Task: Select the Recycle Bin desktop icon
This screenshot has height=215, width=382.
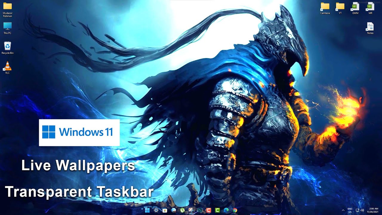Action: click(x=7, y=48)
